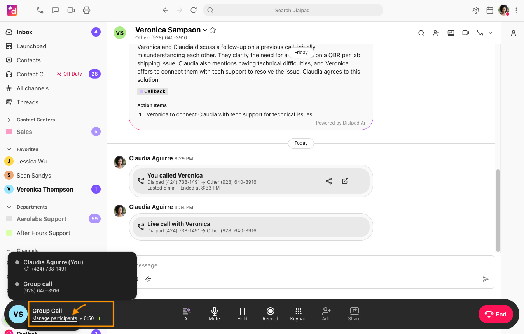
Task: Open settings gear icon
Action: tap(476, 10)
